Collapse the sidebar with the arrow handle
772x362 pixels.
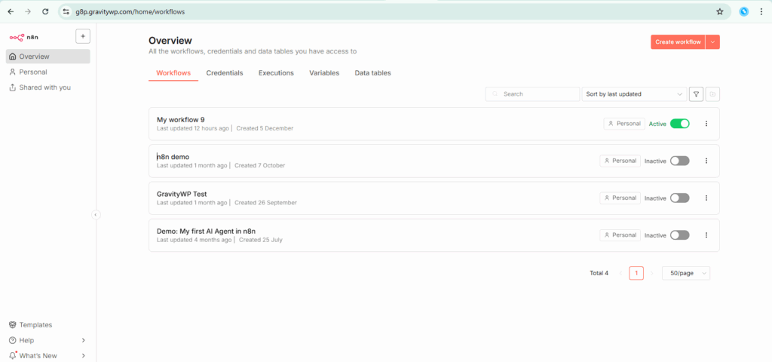click(x=96, y=215)
